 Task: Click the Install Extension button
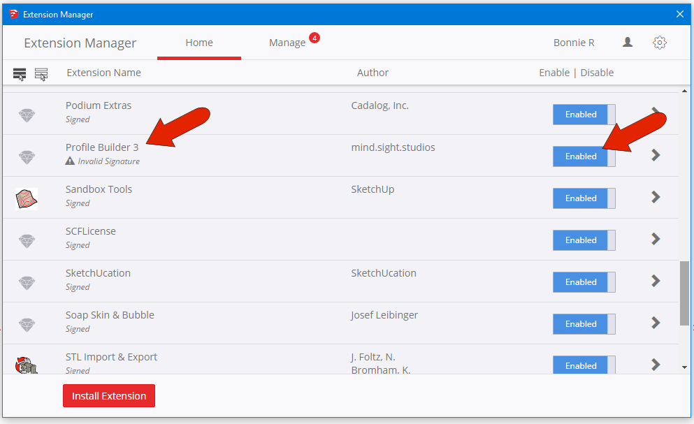pos(109,395)
